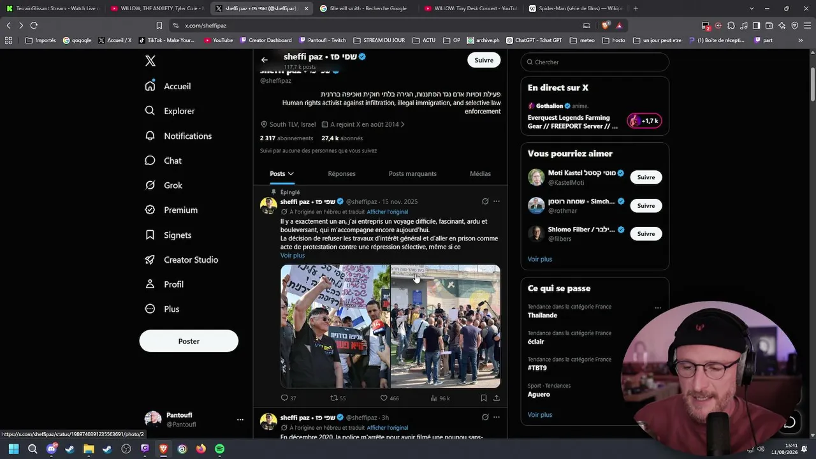Image resolution: width=816 pixels, height=459 pixels.
Task: Follow Shlomo Filber
Action: tap(646, 234)
